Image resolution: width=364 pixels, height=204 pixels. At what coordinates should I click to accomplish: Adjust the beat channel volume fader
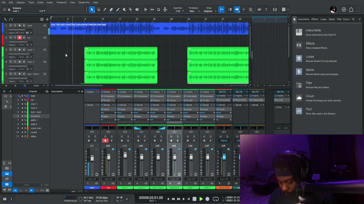point(92,158)
